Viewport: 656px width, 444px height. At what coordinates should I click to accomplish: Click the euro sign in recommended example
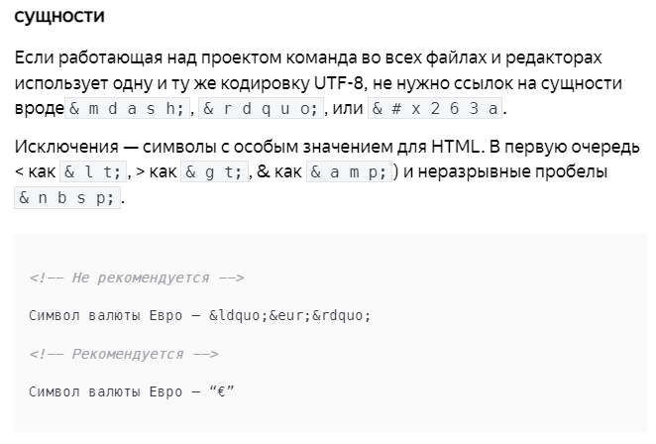(x=221, y=392)
